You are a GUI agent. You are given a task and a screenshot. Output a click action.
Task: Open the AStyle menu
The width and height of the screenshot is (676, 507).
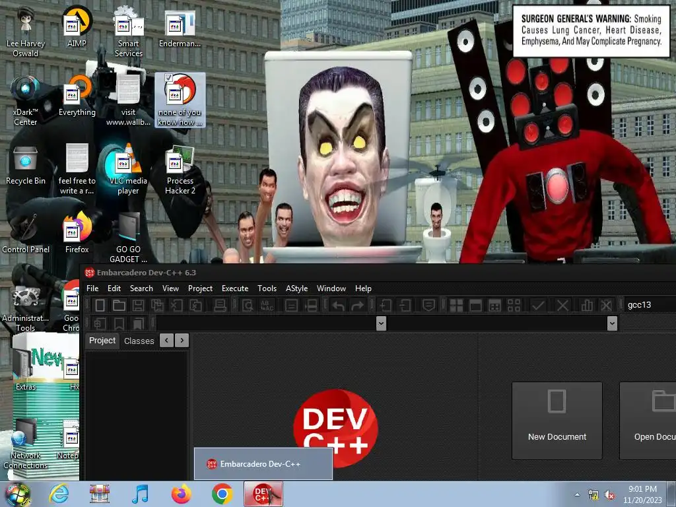[296, 288]
